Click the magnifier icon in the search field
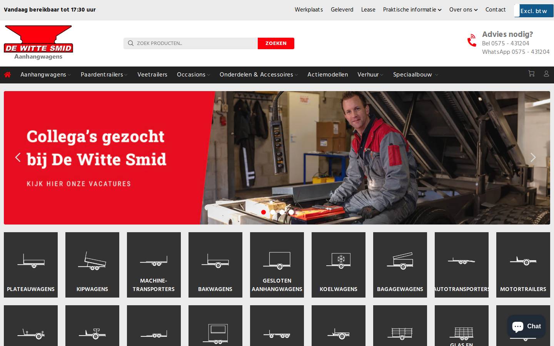The image size is (554, 346). [x=131, y=43]
